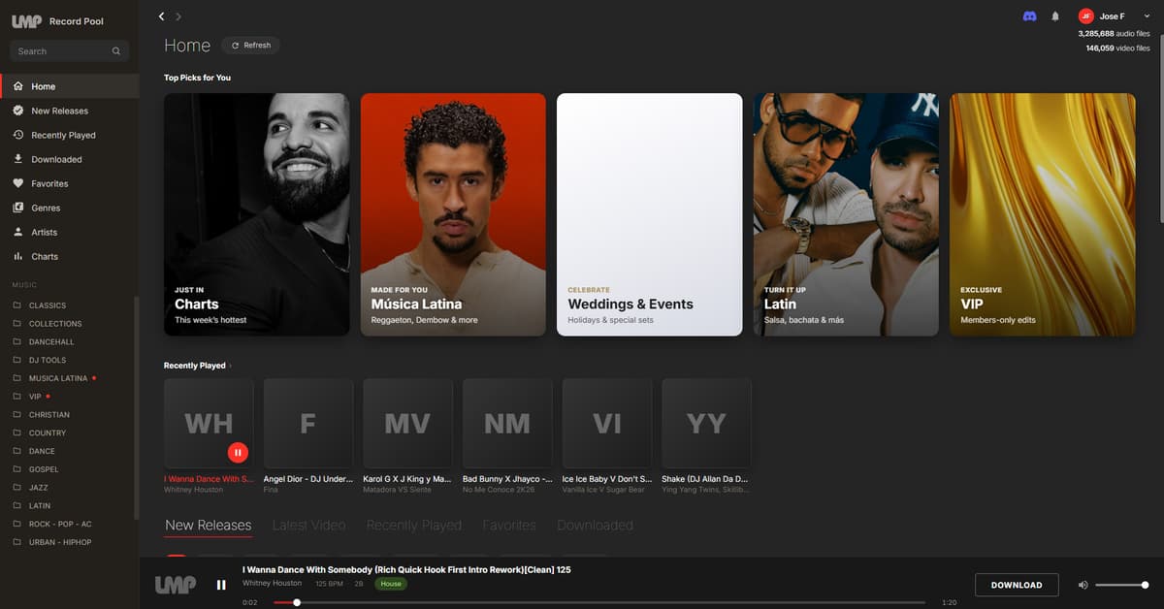The image size is (1164, 609).
Task: Select Home in the sidebar menu
Action: (70, 86)
